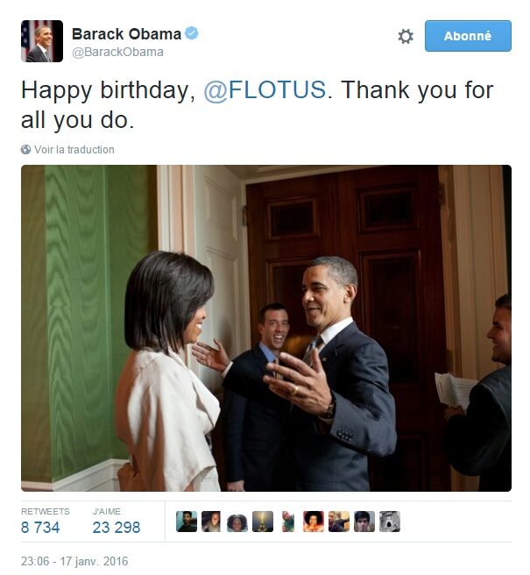The height and width of the screenshot is (575, 530).
Task: Click the blue verified badge
Action: coord(191,33)
